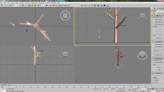Open the Rendering menu

click(x=41, y=3)
